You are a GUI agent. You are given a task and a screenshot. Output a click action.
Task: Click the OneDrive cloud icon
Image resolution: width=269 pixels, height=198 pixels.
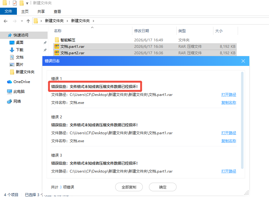click(x=10, y=82)
